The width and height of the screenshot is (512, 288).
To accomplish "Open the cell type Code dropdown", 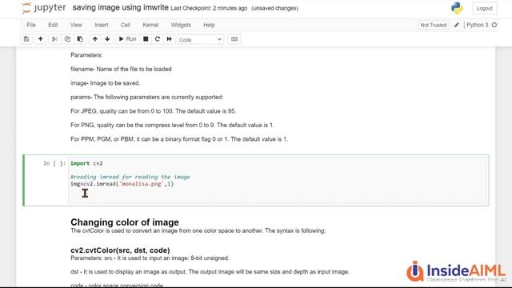I will coord(201,39).
